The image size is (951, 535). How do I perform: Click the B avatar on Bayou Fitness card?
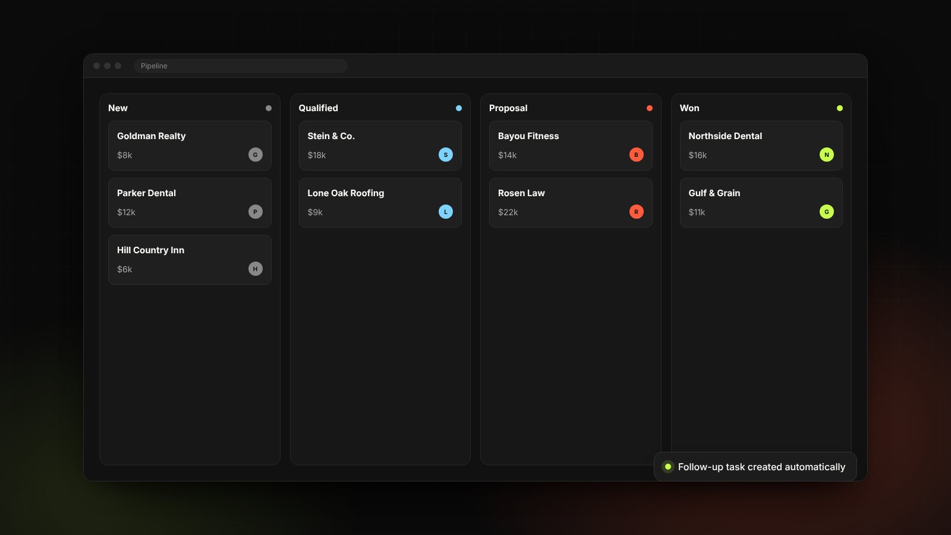coord(637,155)
